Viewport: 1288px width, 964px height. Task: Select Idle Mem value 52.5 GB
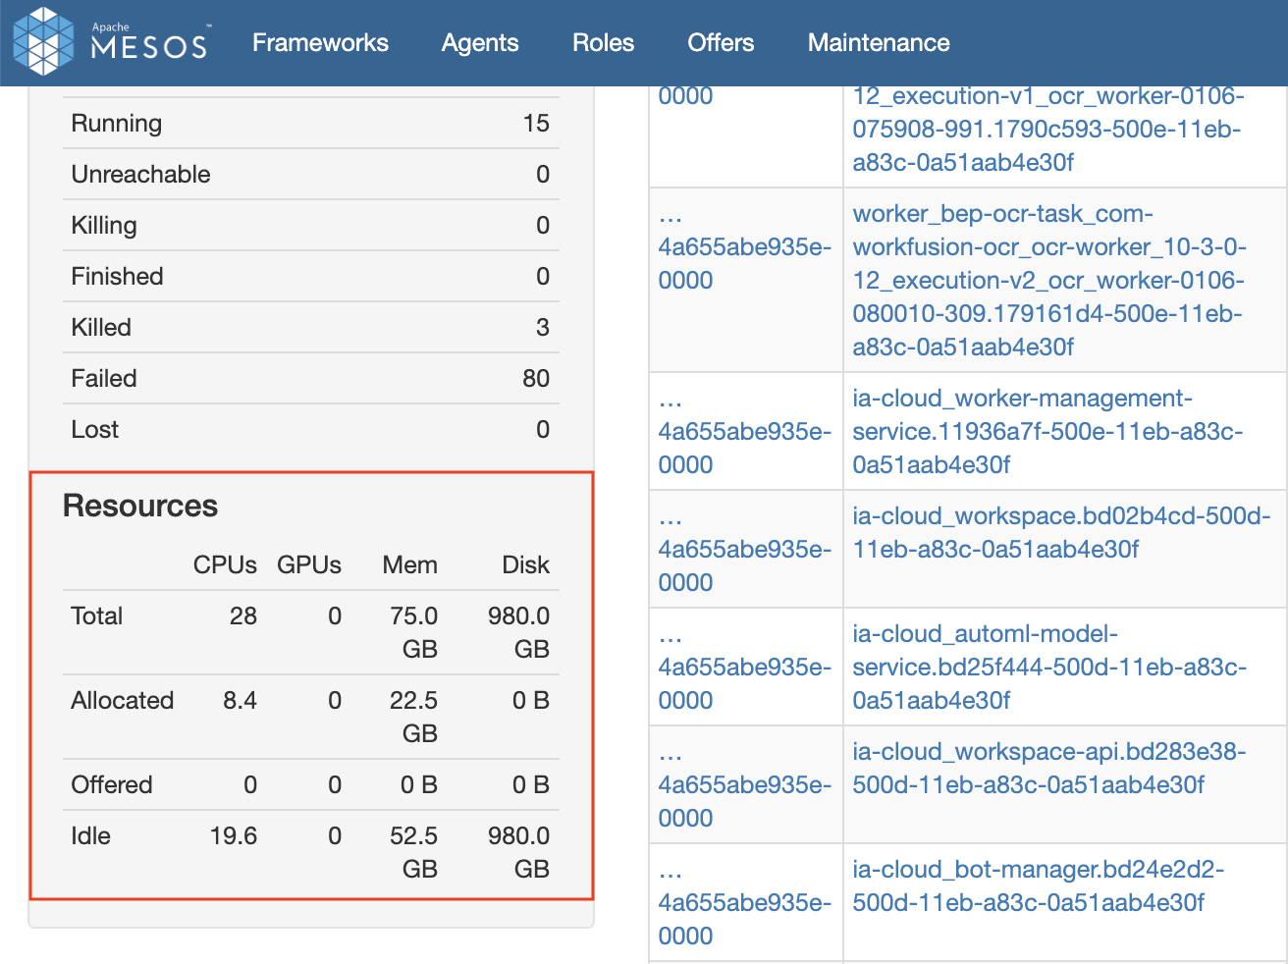414,852
